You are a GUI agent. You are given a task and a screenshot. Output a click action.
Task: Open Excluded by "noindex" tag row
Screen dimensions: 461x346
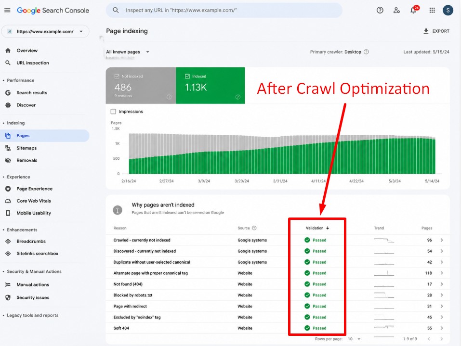278,317
